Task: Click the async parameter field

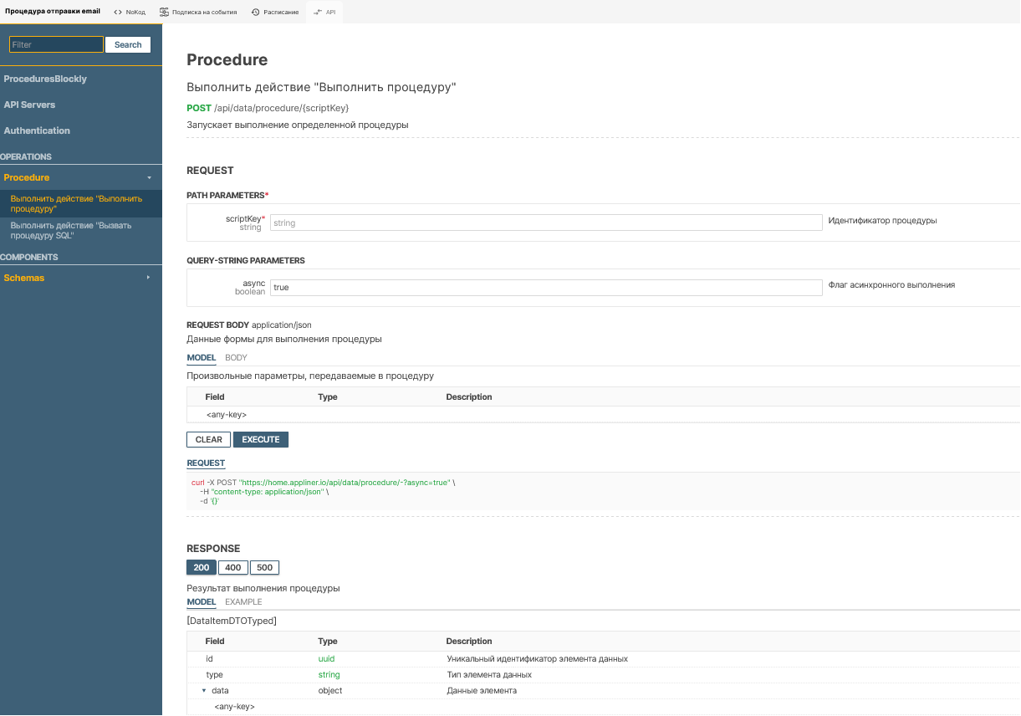Action: [546, 287]
